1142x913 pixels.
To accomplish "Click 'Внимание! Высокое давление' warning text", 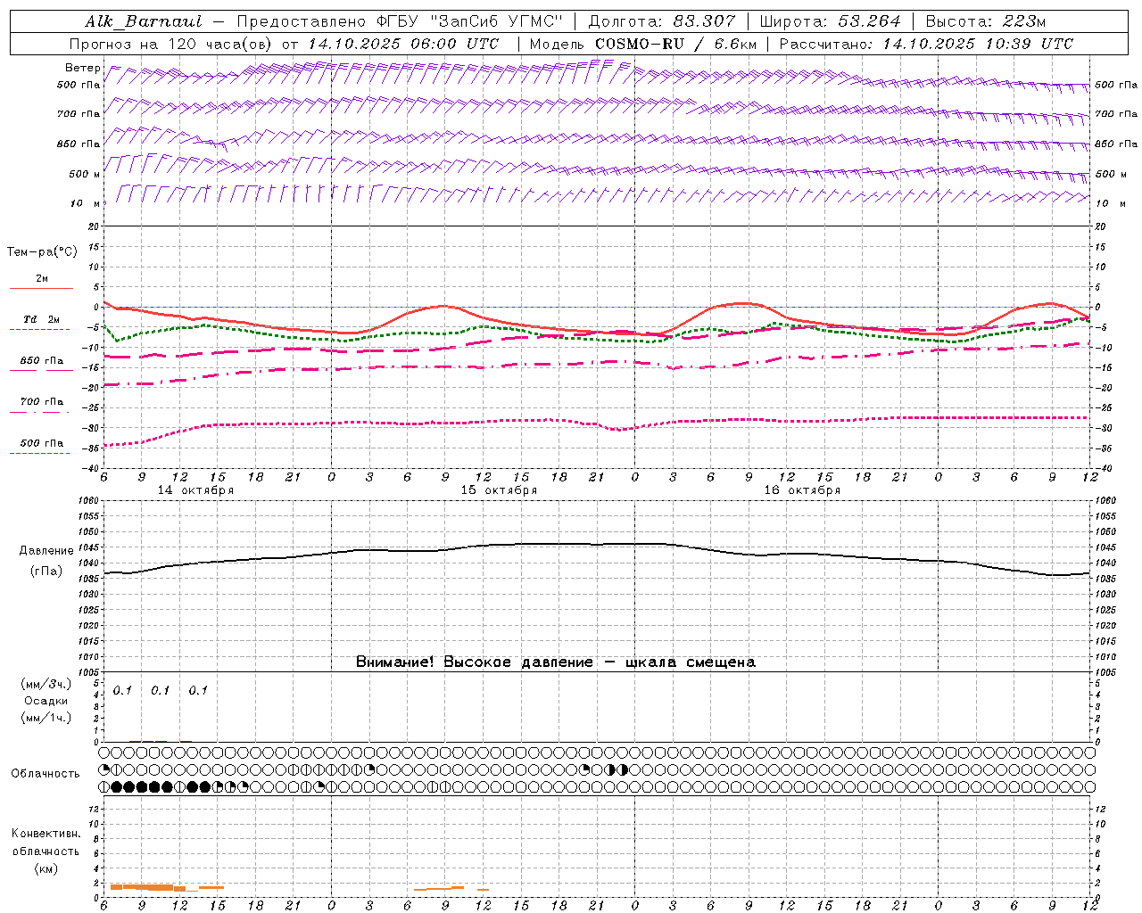I will (x=474, y=662).
